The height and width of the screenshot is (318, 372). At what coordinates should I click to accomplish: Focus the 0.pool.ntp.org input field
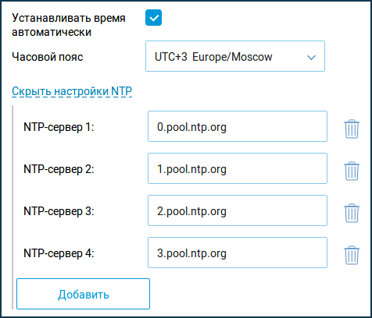(x=238, y=126)
